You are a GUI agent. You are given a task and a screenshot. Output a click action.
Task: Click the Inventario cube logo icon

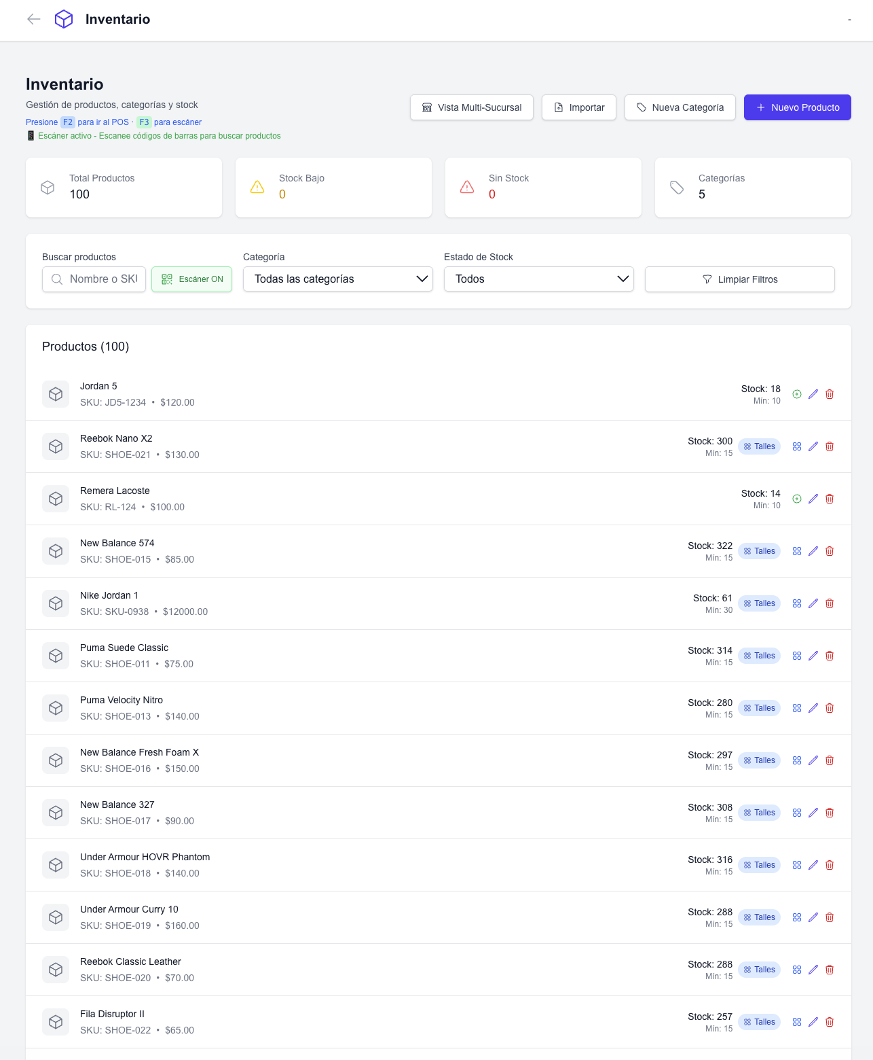pyautogui.click(x=64, y=19)
